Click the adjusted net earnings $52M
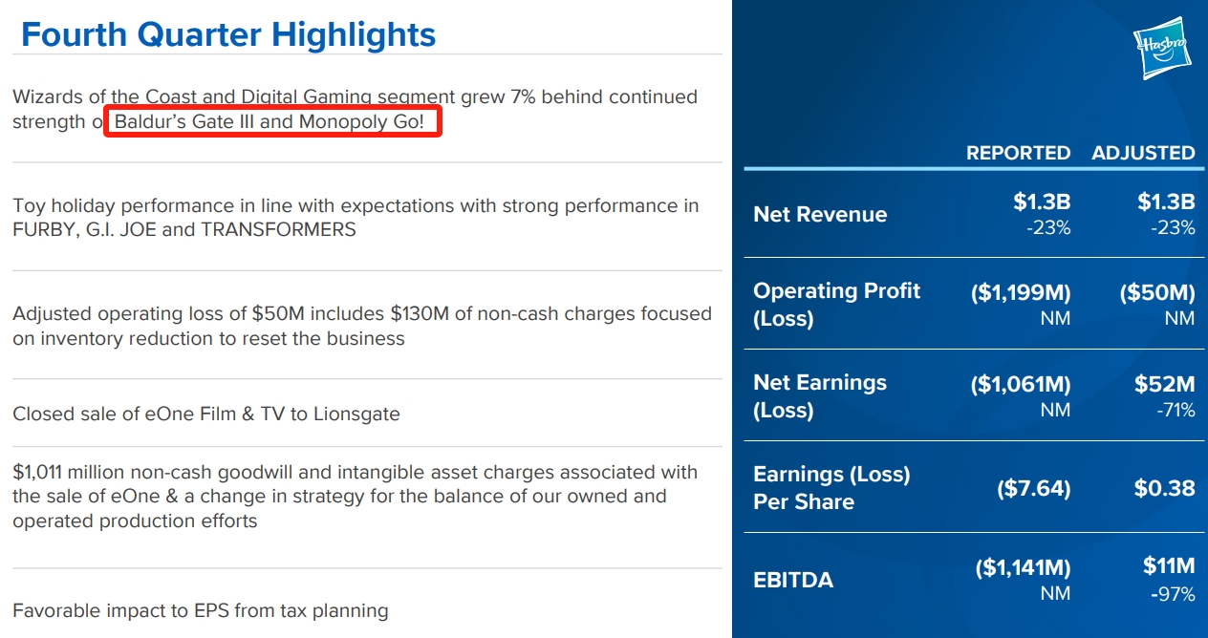This screenshot has height=638, width=1208. click(1165, 385)
